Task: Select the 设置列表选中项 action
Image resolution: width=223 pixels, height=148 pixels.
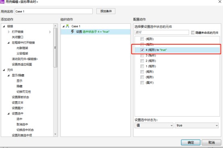Action: click(x=22, y=135)
